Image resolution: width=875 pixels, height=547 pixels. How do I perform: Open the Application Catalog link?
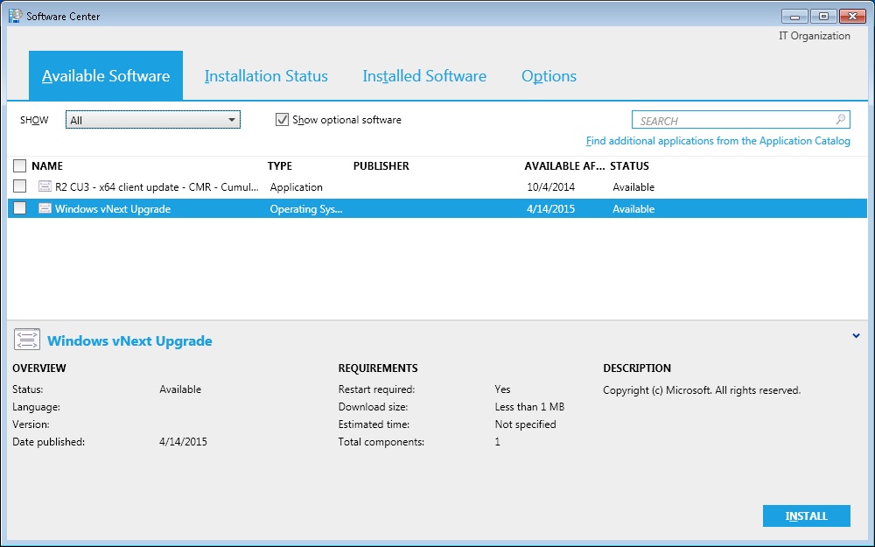(717, 141)
